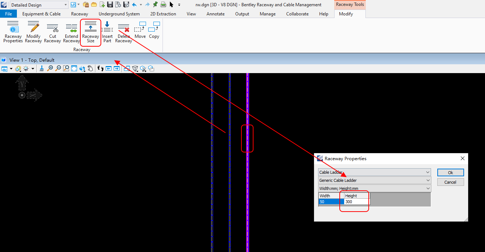This screenshot has width=485, height=252.
Task: Click the Raceway Size tool
Action: pyautogui.click(x=90, y=32)
